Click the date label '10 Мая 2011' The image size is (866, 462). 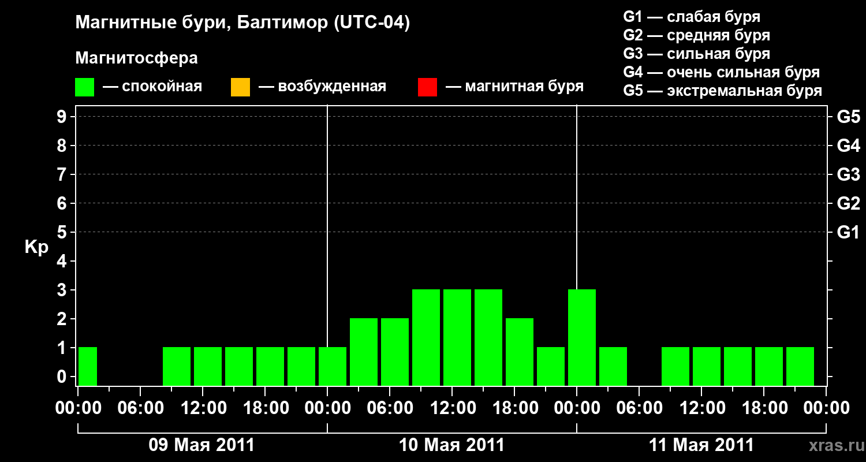451,445
